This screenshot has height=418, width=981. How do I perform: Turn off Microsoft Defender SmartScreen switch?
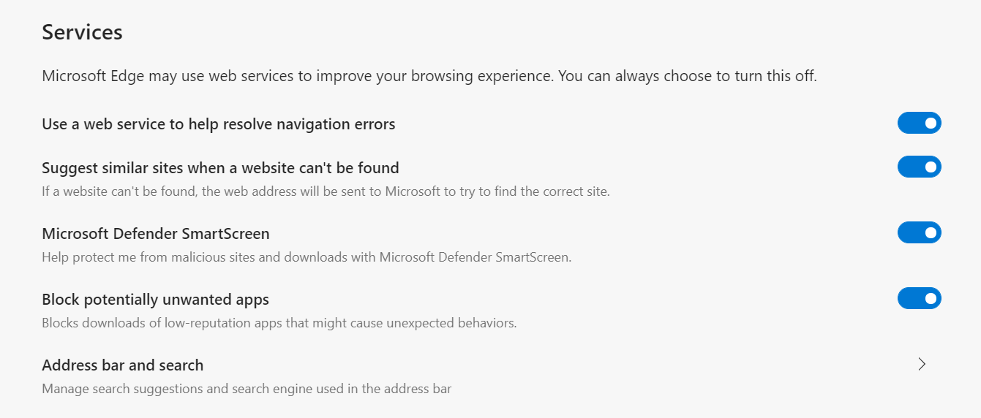coord(919,233)
